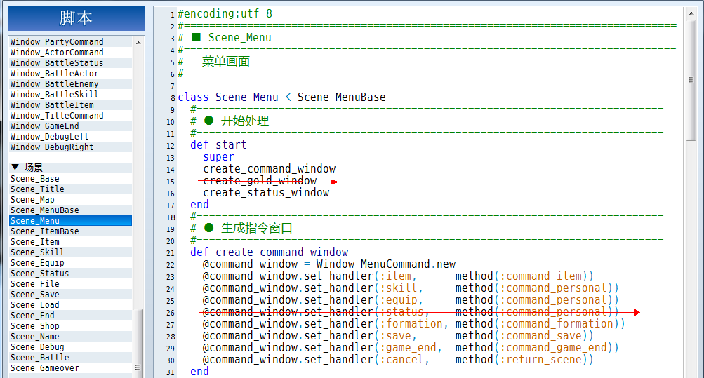This screenshot has height=378, width=704.
Task: Select Window_TitleCommand script
Action: tap(70, 116)
